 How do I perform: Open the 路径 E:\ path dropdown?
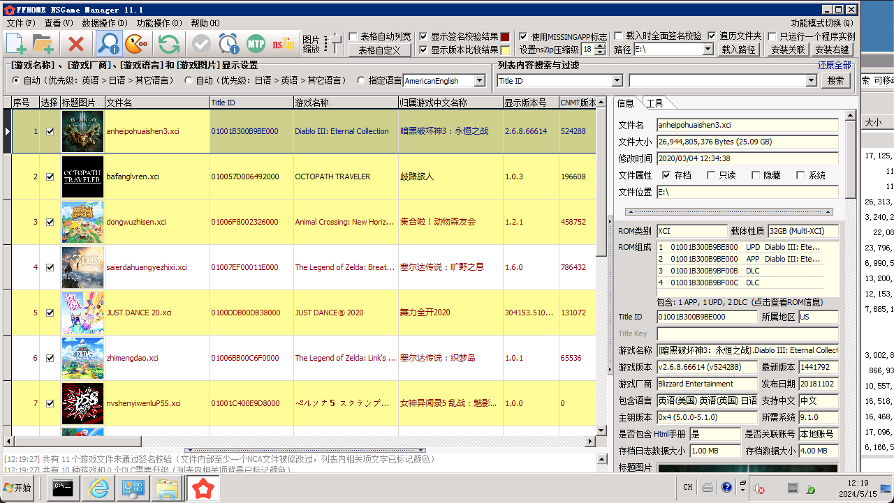coord(708,50)
